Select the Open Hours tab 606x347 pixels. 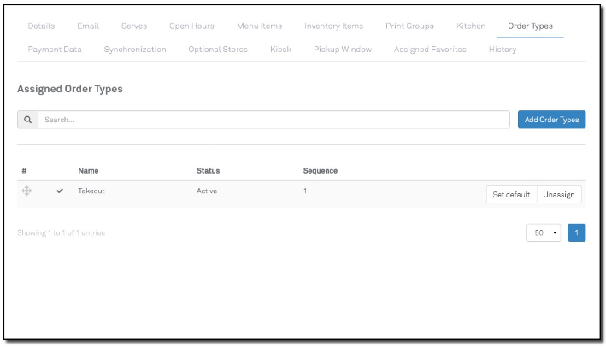tap(191, 26)
